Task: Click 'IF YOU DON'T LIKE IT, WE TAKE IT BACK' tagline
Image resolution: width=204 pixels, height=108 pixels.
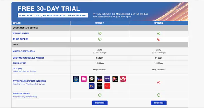Action: 53,15
